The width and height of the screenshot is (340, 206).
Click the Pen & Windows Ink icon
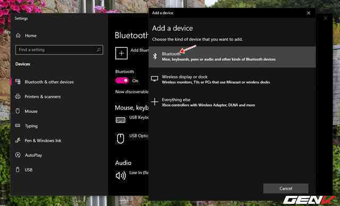[x=18, y=141]
